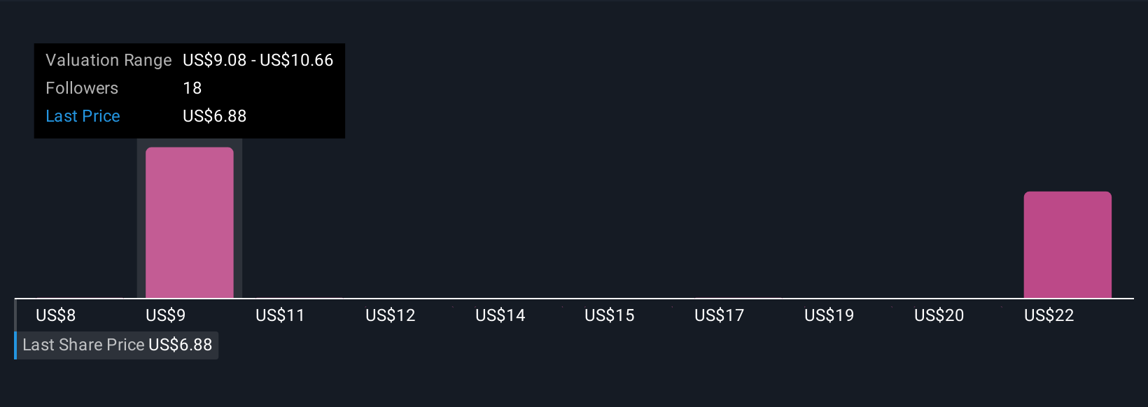The height and width of the screenshot is (407, 1148).
Task: Select the US$9 axis label
Action: (x=165, y=315)
